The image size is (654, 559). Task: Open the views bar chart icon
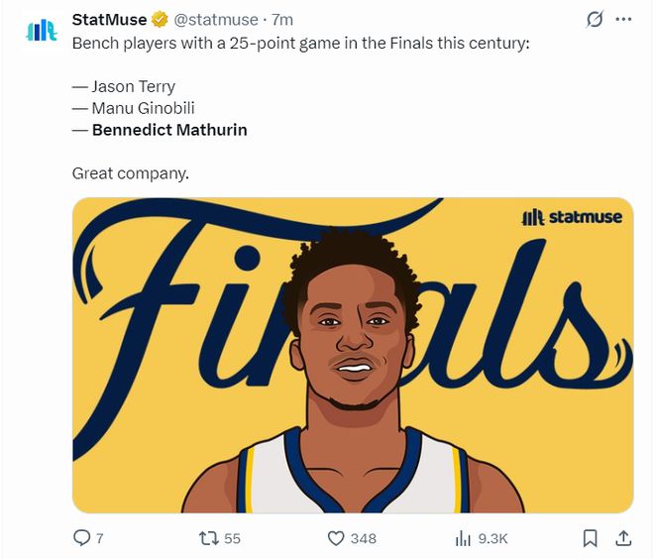point(462,538)
